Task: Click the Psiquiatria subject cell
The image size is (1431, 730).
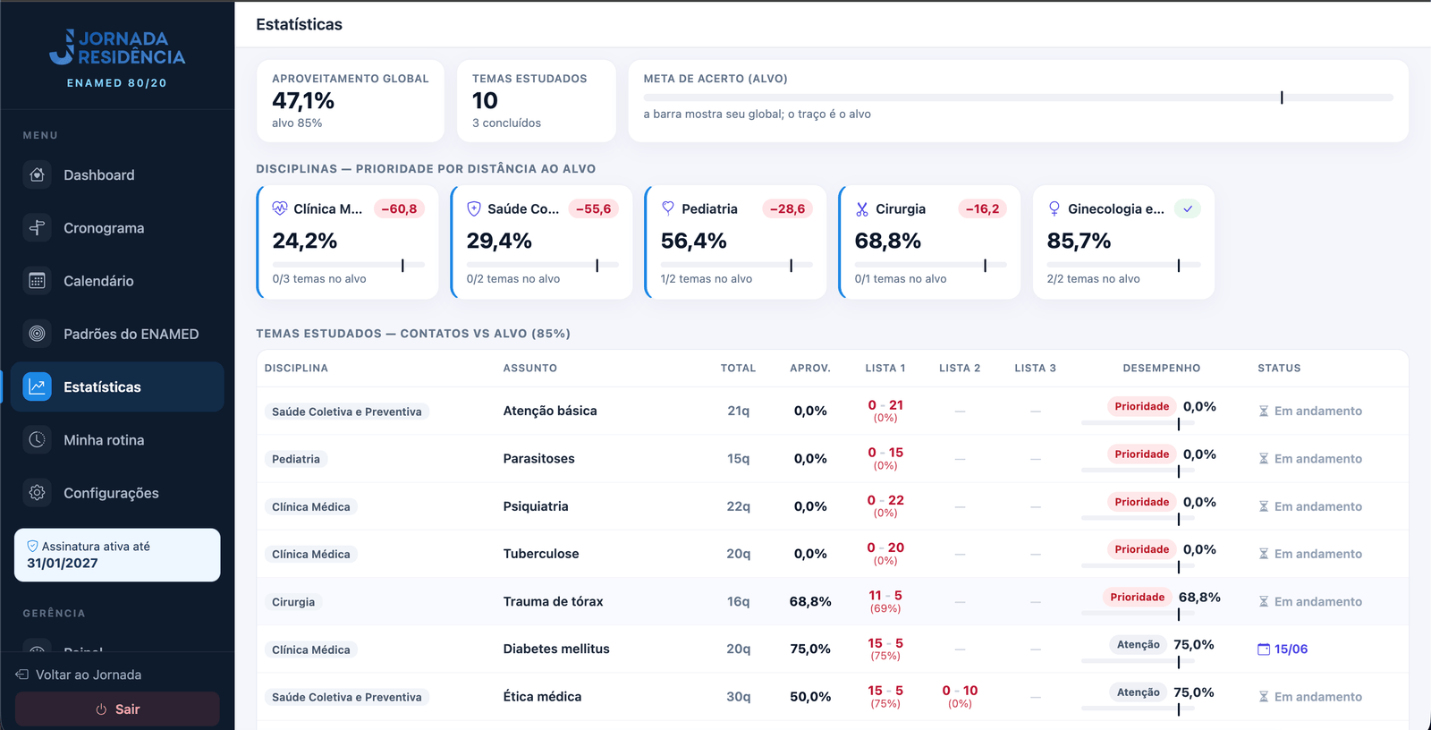Action: point(536,506)
